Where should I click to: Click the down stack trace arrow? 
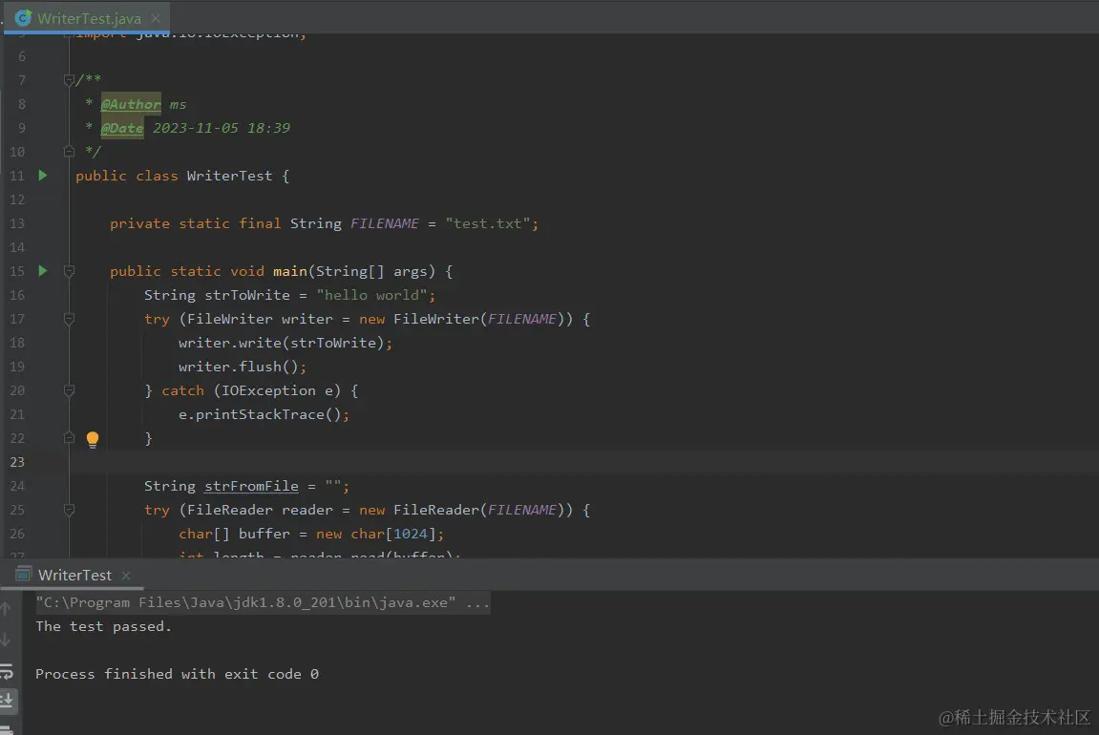tap(6, 640)
